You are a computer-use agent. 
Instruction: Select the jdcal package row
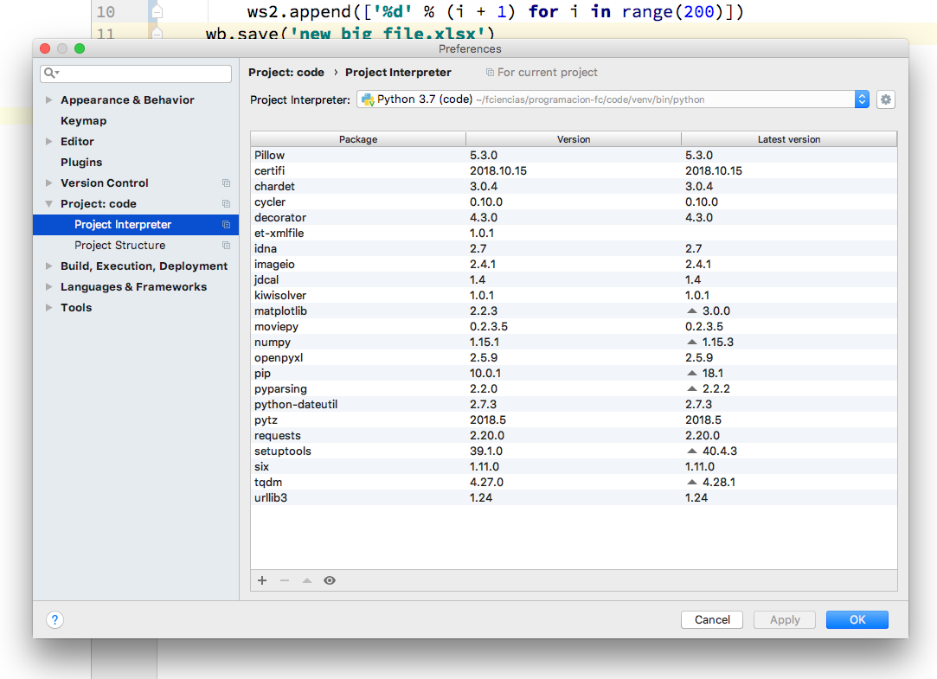(574, 279)
